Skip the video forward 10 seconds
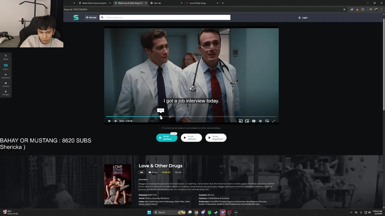This screenshot has width=385, height=216. (x=247, y=121)
